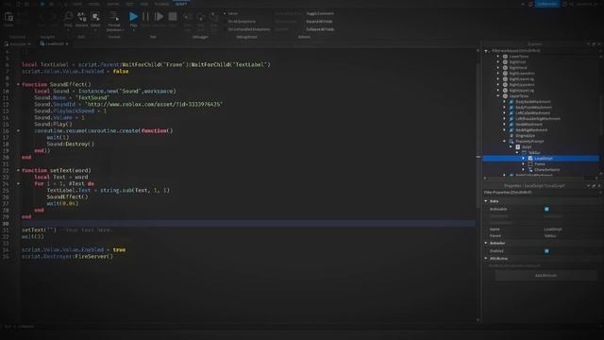Click the ProximityPrompt icon in Explorer
Image resolution: width=604 pixels, height=340 pixels.
(512, 141)
